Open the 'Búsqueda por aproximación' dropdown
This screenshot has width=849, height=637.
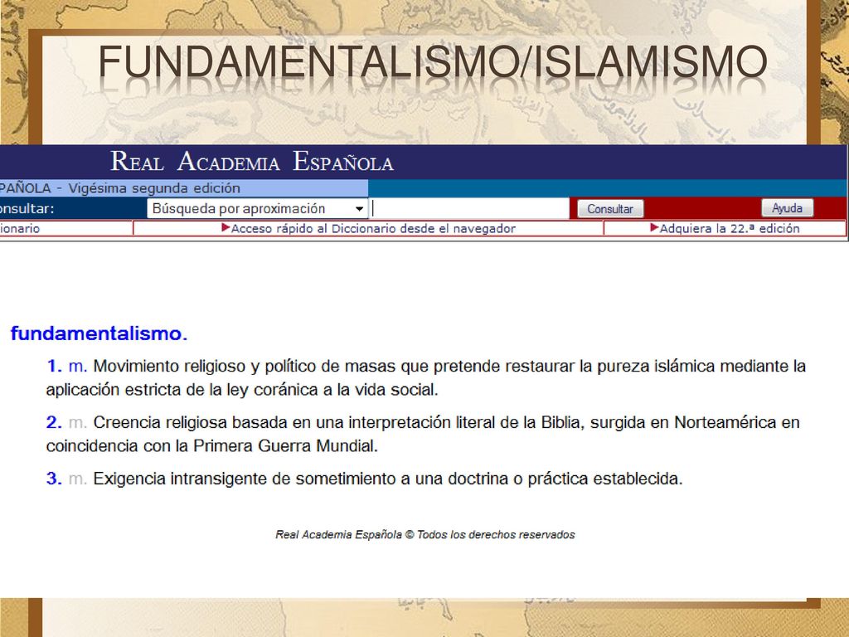click(257, 208)
